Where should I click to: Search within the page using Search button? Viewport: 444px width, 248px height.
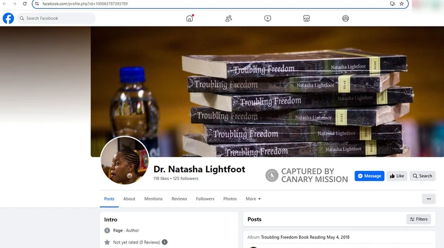(x=422, y=176)
